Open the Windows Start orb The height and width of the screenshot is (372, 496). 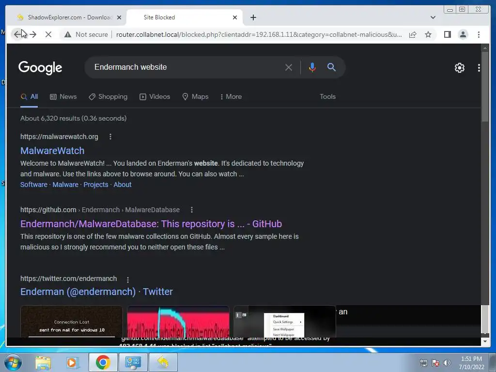12,362
